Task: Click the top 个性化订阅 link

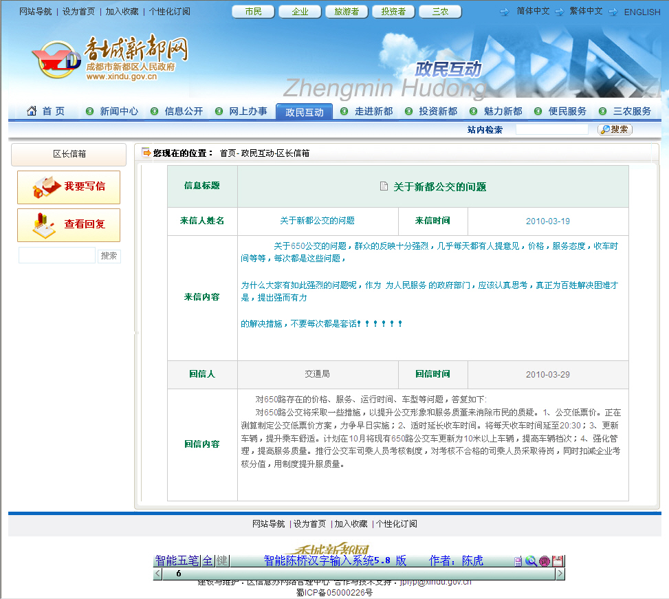Action: 170,12
